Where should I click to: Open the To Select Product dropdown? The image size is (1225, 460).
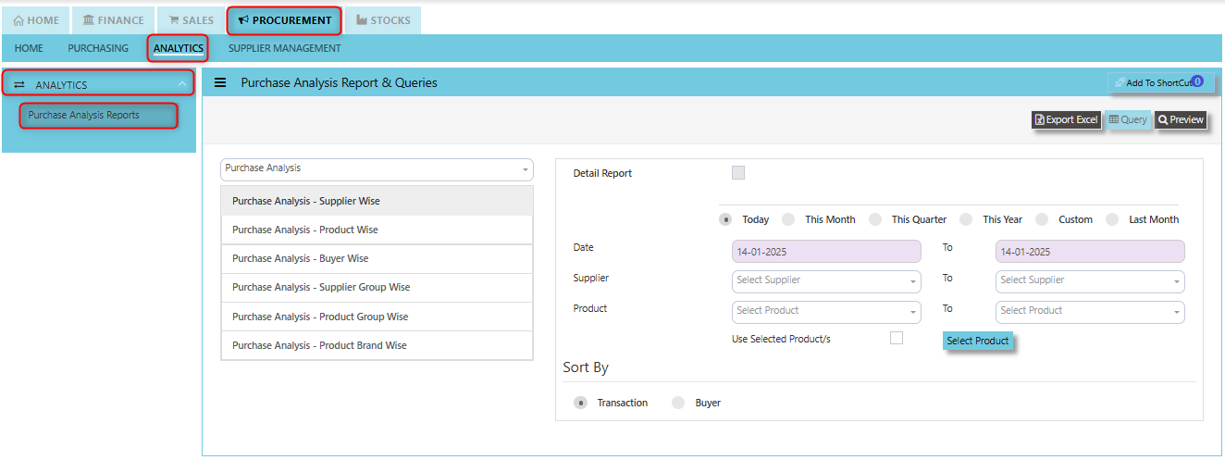(1090, 312)
